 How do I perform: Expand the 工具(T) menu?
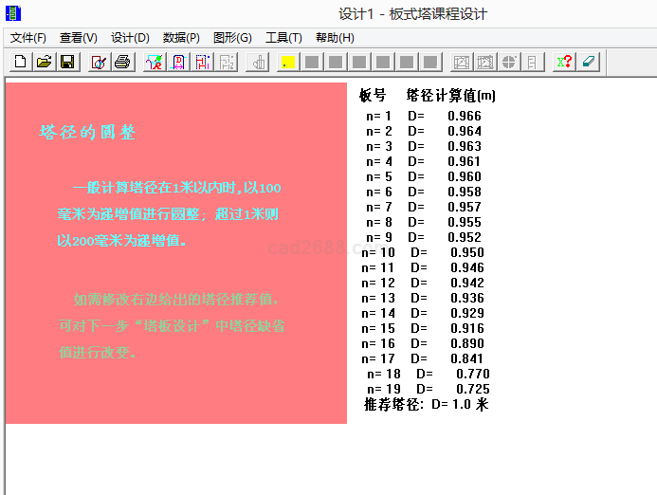(x=283, y=38)
